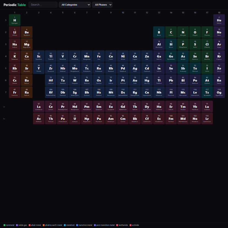This screenshot has width=228, height=228.
Task: Select the Lanthanum (La) tile
Action: point(39,107)
